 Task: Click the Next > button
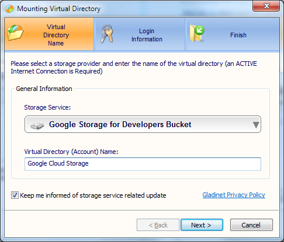tap(202, 225)
